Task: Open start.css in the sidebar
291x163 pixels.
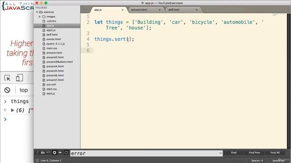Action: [x=51, y=89]
